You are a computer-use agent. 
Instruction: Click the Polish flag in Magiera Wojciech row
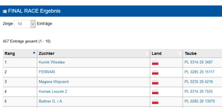point(155,82)
